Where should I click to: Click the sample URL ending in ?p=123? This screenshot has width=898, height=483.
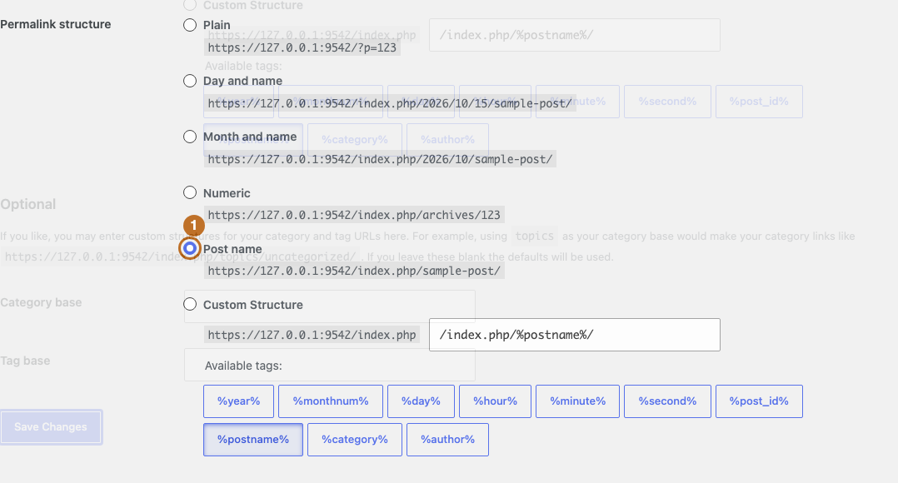pos(302,47)
